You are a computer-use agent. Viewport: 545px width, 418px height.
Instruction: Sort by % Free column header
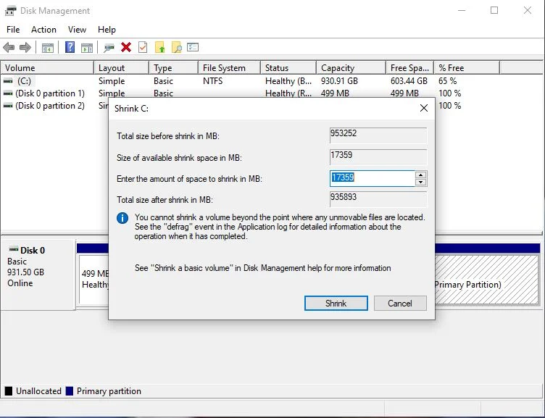point(467,68)
